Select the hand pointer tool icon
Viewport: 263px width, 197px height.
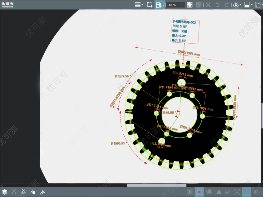(33, 192)
